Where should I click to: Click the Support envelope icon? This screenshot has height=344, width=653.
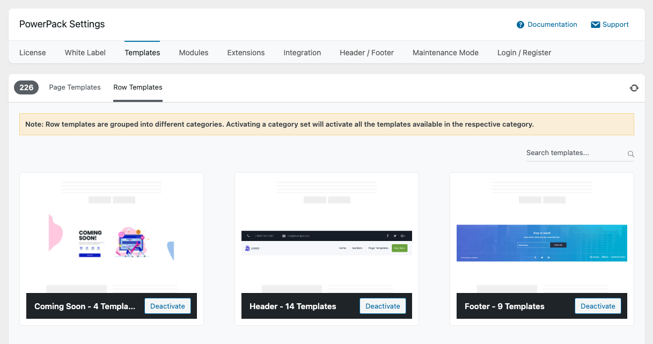[595, 25]
